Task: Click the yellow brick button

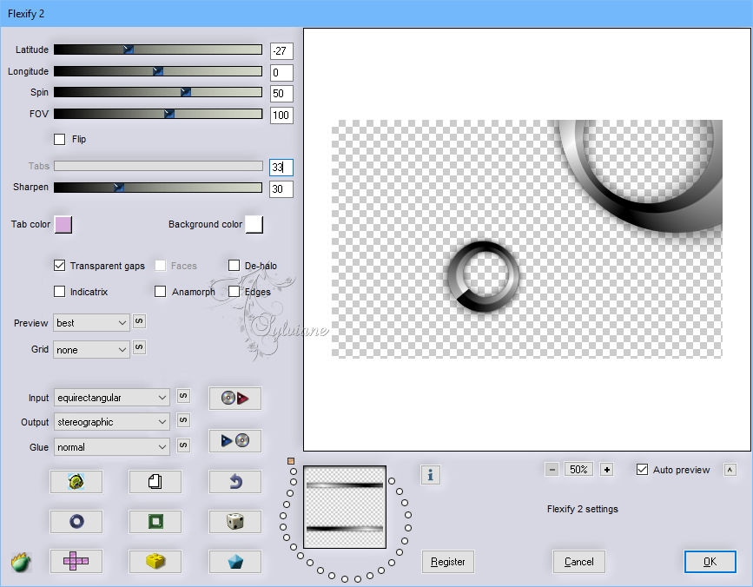Action: (x=155, y=561)
